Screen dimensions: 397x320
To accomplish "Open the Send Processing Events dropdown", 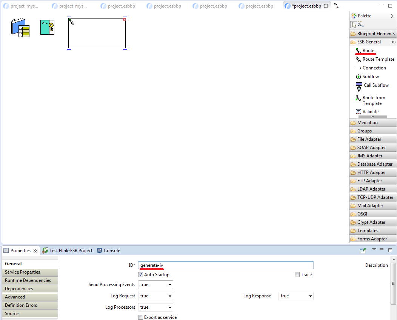I will (x=155, y=285).
